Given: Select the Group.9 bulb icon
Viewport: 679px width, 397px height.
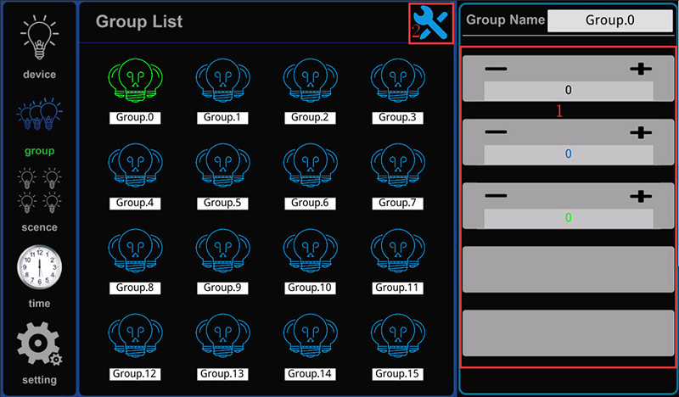Looking at the screenshot, I should 222,250.
